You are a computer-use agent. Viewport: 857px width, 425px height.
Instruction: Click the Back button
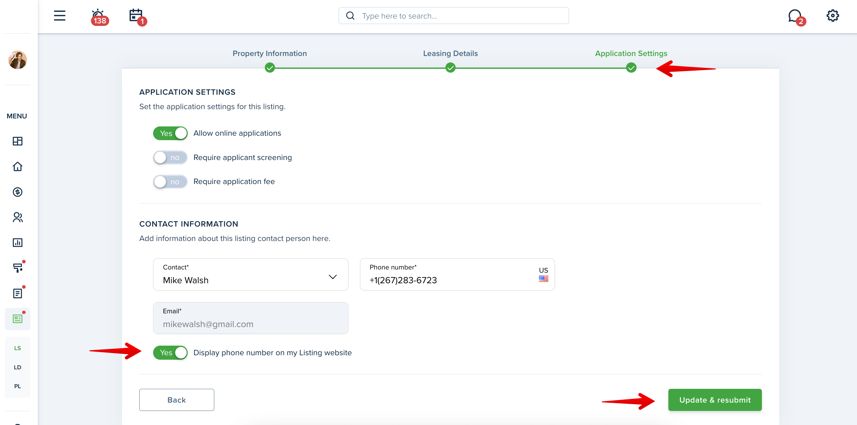176,400
